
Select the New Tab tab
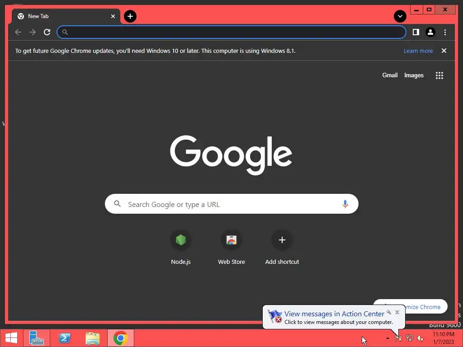click(x=66, y=16)
